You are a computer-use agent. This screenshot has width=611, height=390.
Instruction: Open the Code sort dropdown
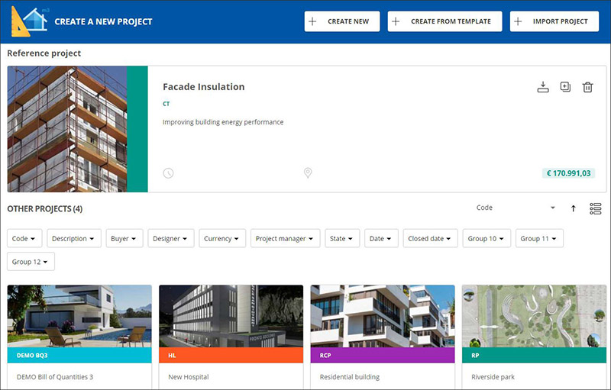516,208
